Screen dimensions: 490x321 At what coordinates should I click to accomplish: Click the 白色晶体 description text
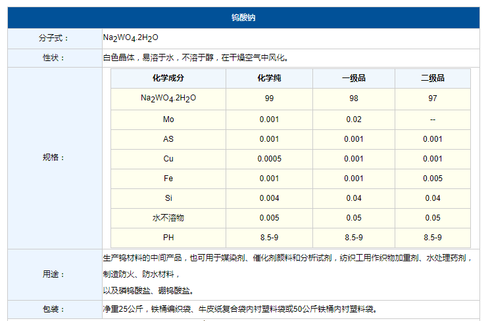195,58
